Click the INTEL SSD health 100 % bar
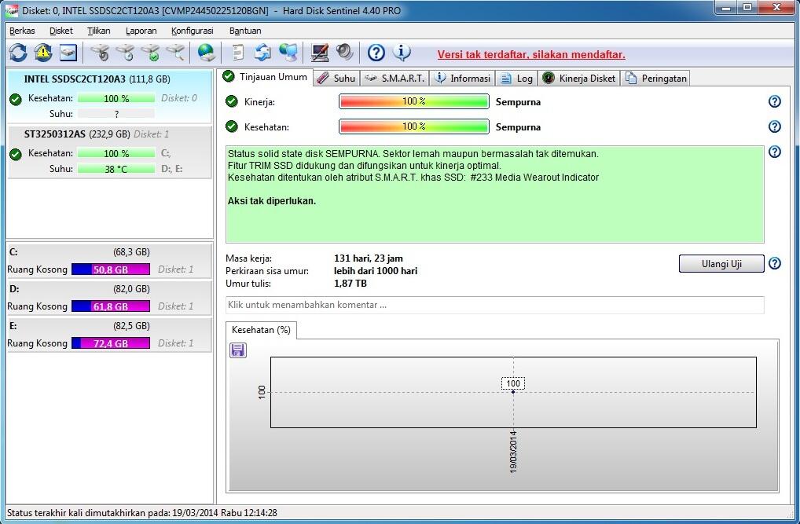Viewport: 800px width, 524px height. click(x=116, y=98)
